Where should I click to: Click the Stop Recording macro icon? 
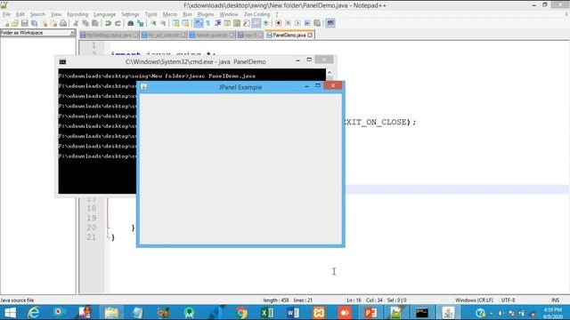(x=288, y=23)
